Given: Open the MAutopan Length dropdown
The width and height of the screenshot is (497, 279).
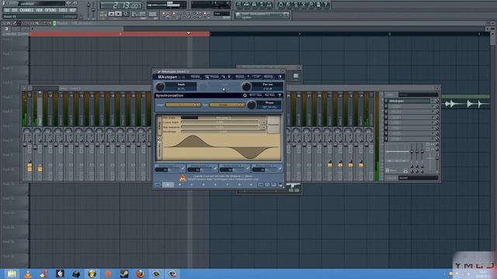Looking at the screenshot, I should pos(183,105).
